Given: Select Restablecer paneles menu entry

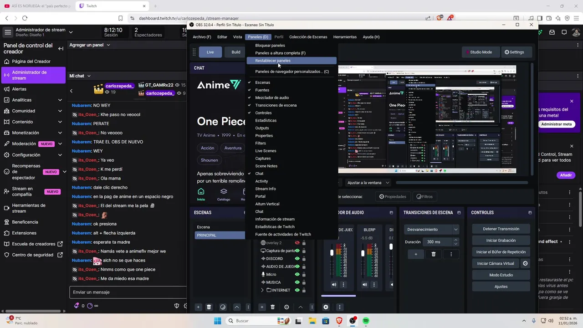Looking at the screenshot, I should [x=291, y=61].
